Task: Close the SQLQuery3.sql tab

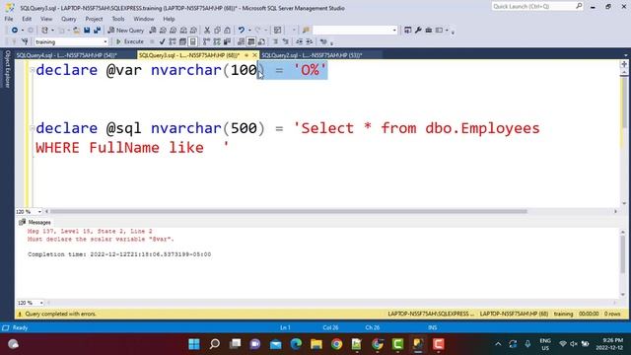Action: (x=254, y=55)
